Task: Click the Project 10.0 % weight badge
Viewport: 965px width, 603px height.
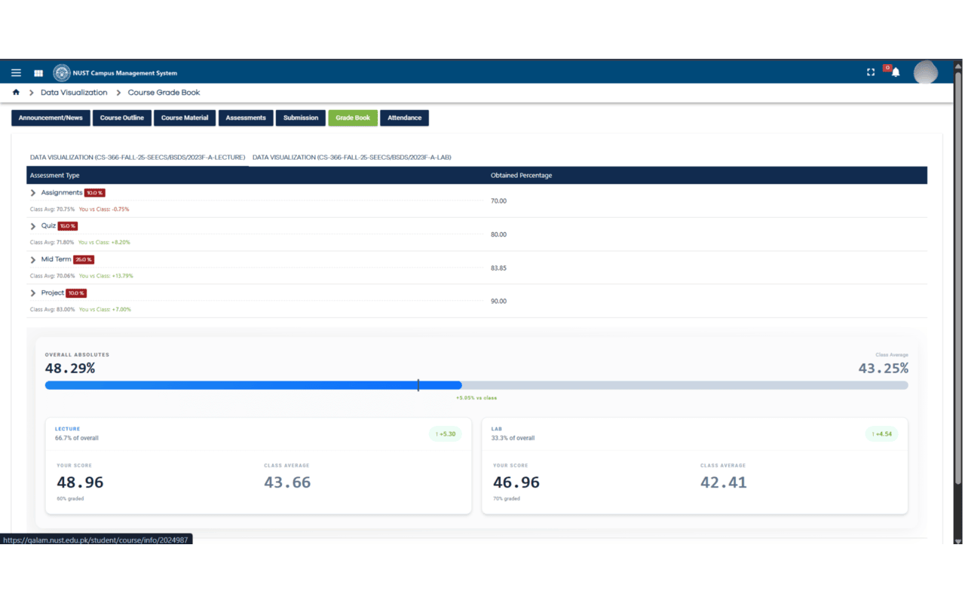Action: (x=76, y=292)
